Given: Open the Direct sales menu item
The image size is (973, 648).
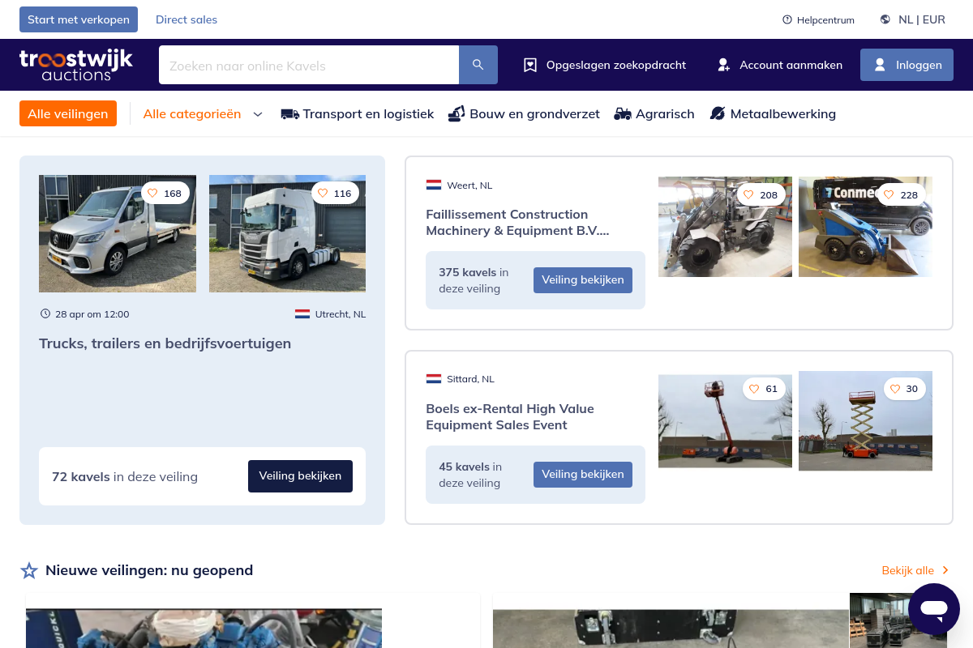Looking at the screenshot, I should (186, 19).
